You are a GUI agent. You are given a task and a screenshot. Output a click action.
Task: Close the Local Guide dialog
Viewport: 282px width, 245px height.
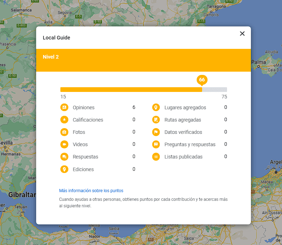pyautogui.click(x=242, y=34)
